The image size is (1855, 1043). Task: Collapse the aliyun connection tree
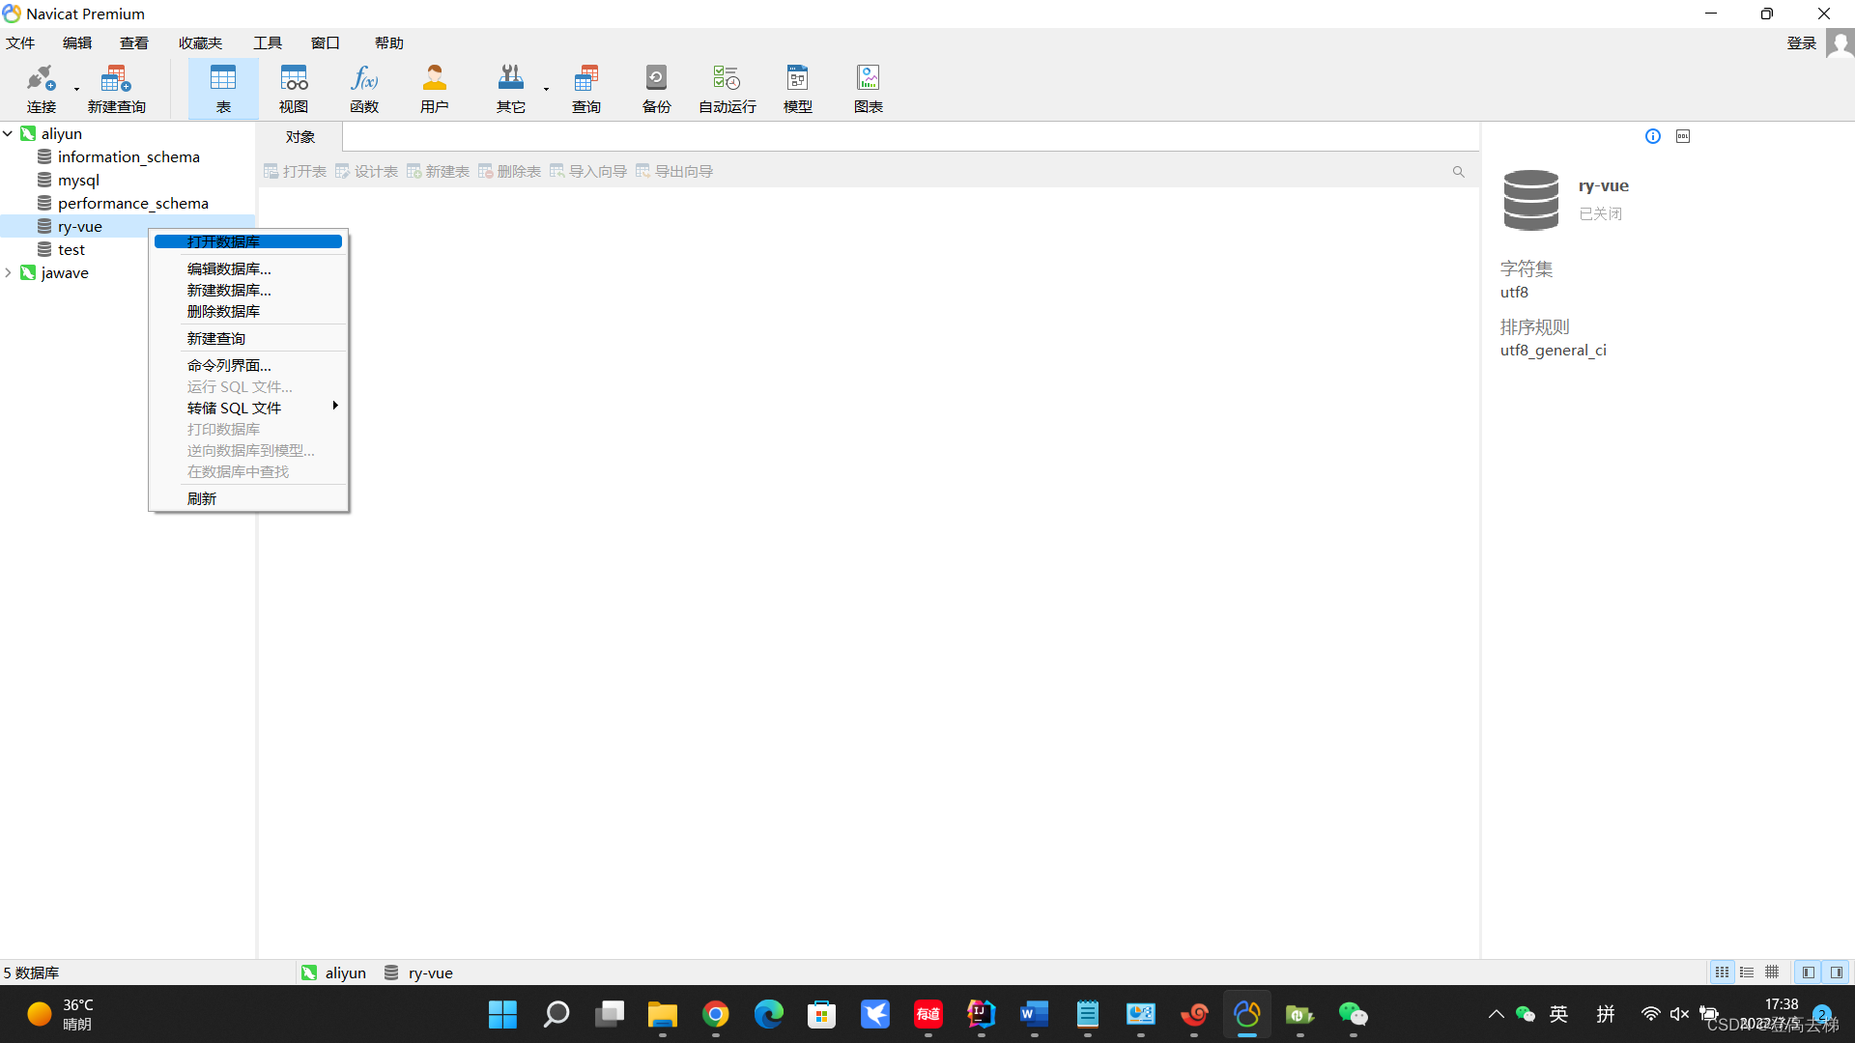click(8, 133)
